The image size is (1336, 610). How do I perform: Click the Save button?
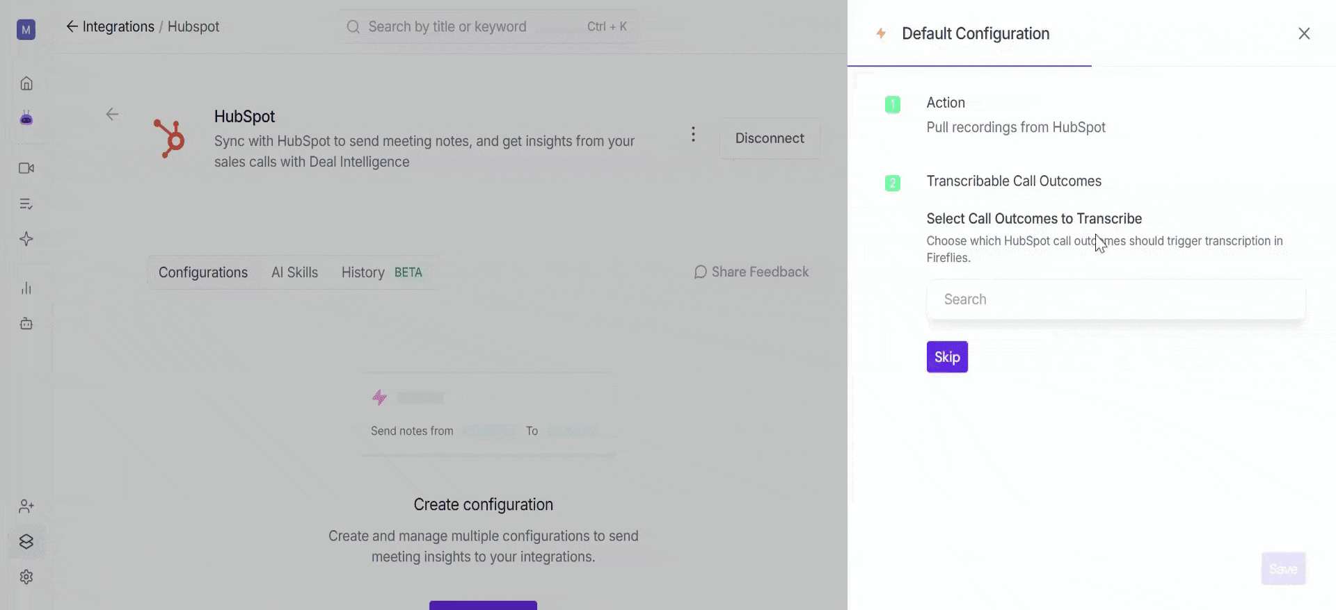1283,569
